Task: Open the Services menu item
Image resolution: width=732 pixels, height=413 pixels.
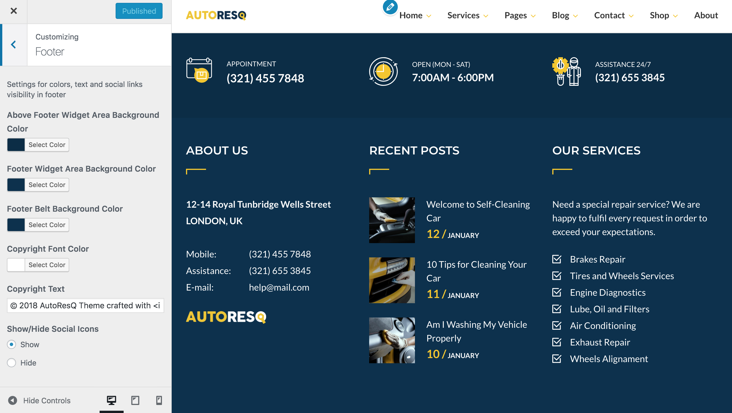Action: click(463, 15)
